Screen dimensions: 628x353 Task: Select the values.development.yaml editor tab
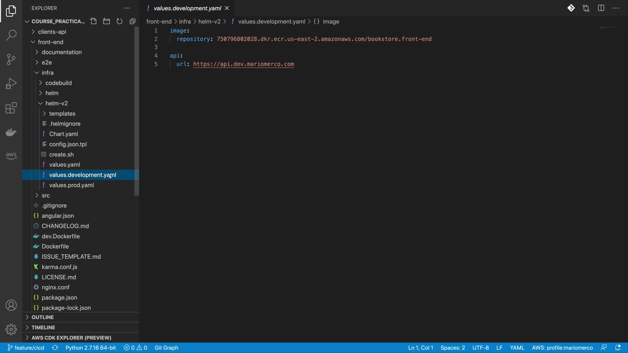[x=187, y=8]
